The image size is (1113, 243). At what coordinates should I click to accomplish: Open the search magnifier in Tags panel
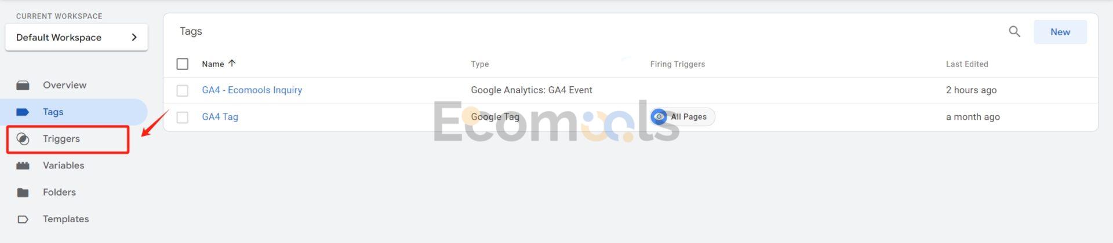click(x=1014, y=32)
